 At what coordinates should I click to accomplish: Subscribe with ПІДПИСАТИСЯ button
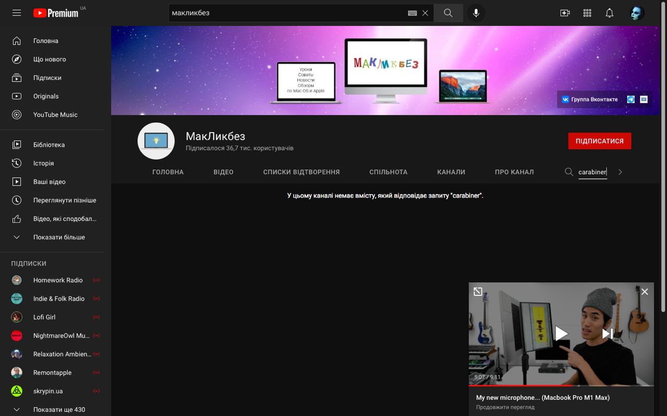(599, 141)
